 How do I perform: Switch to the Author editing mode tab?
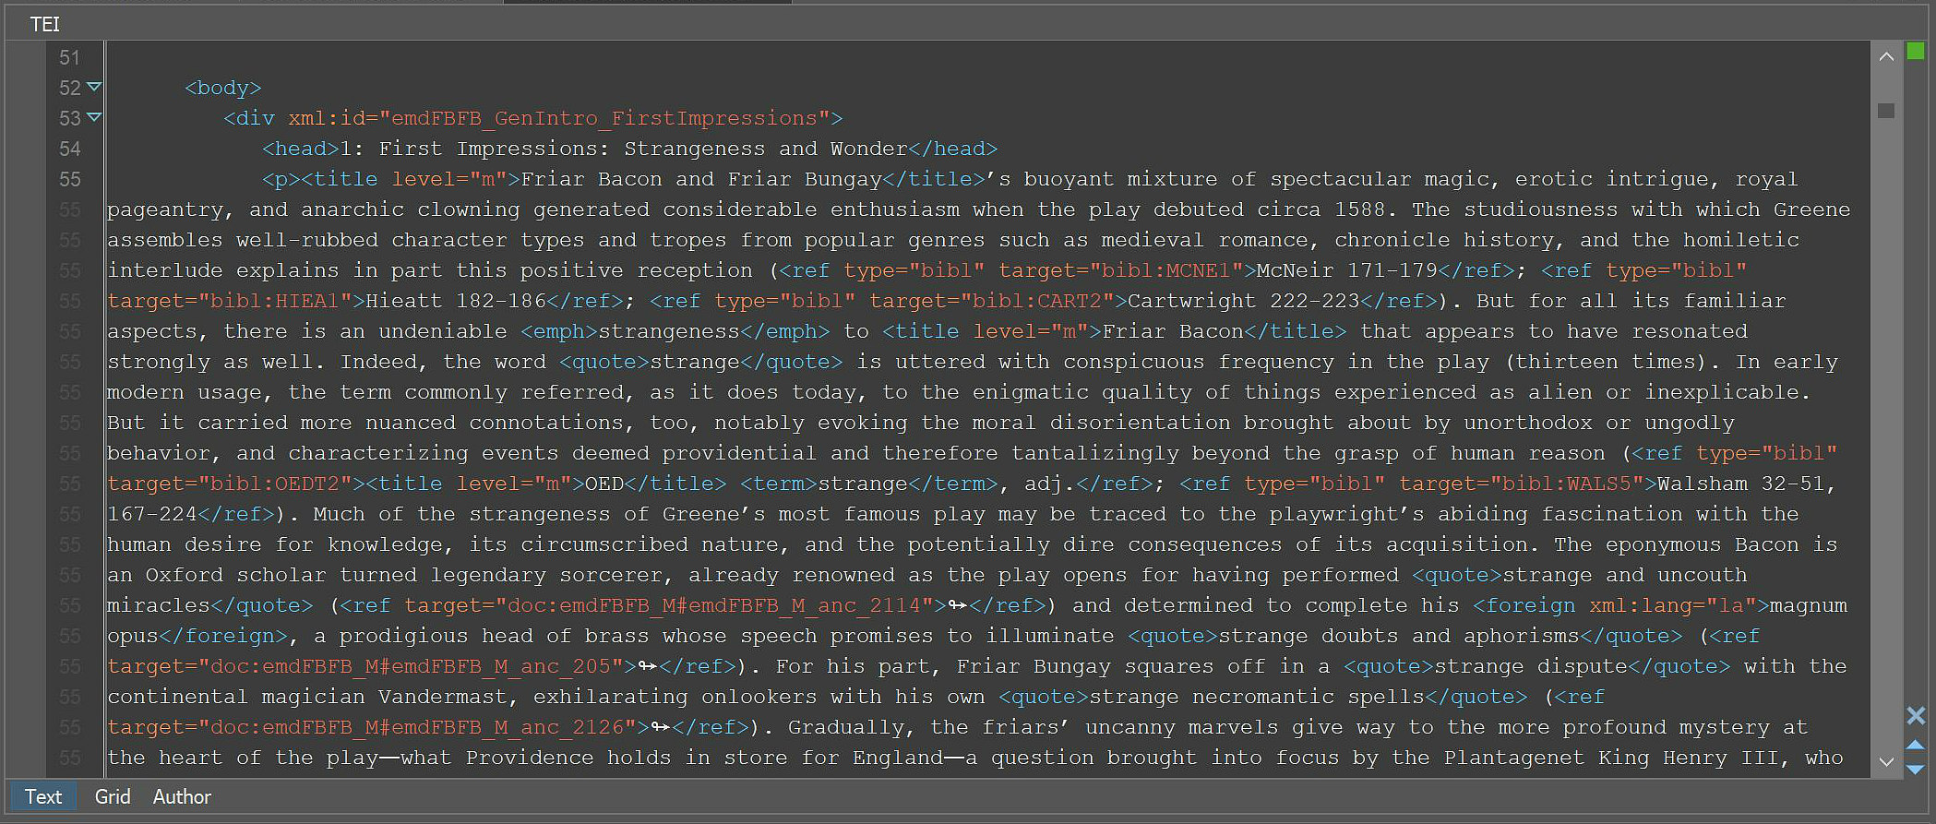coord(182,796)
